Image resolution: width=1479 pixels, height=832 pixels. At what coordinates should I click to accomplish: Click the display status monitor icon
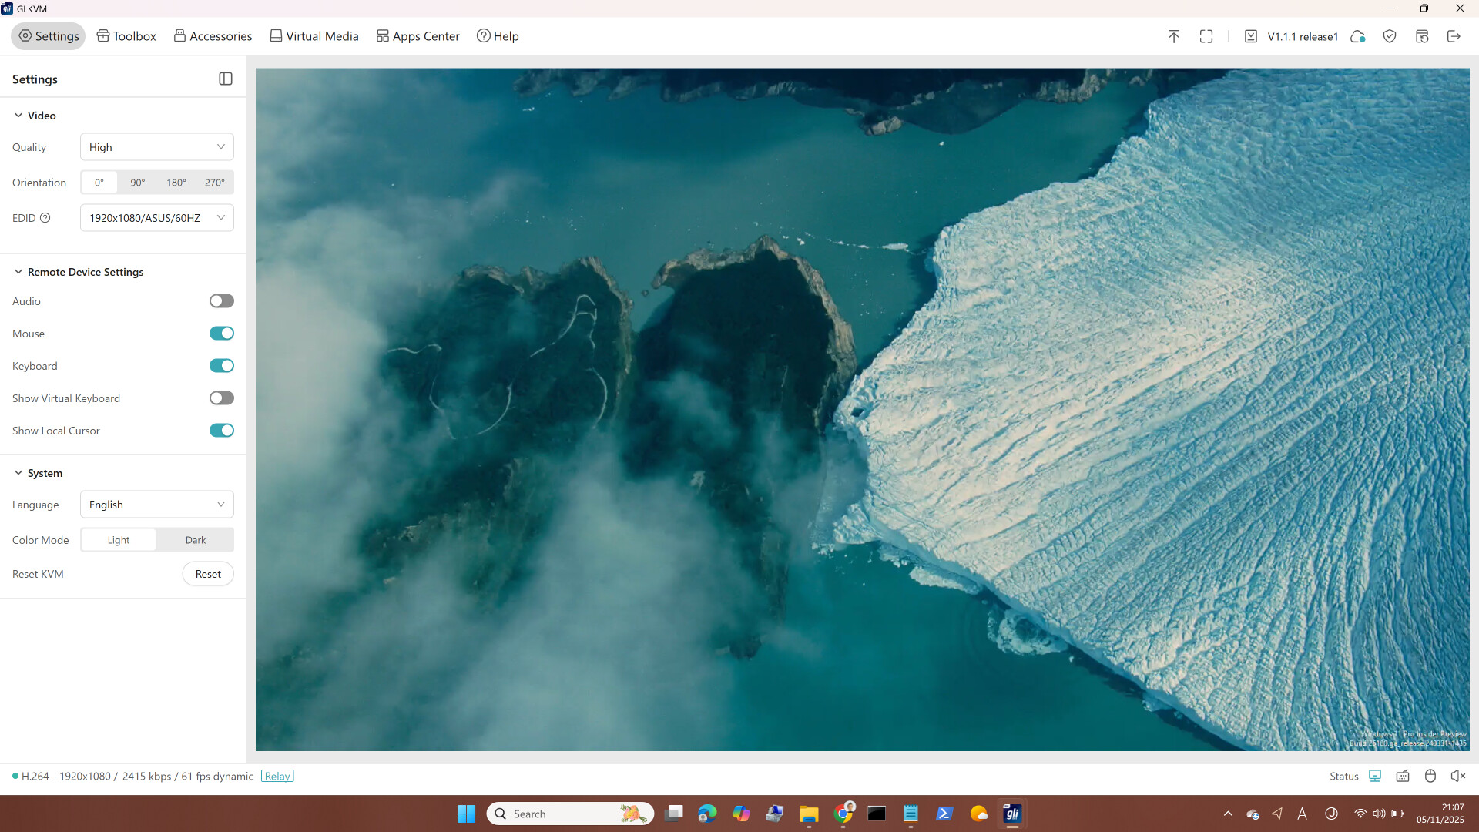coord(1375,776)
